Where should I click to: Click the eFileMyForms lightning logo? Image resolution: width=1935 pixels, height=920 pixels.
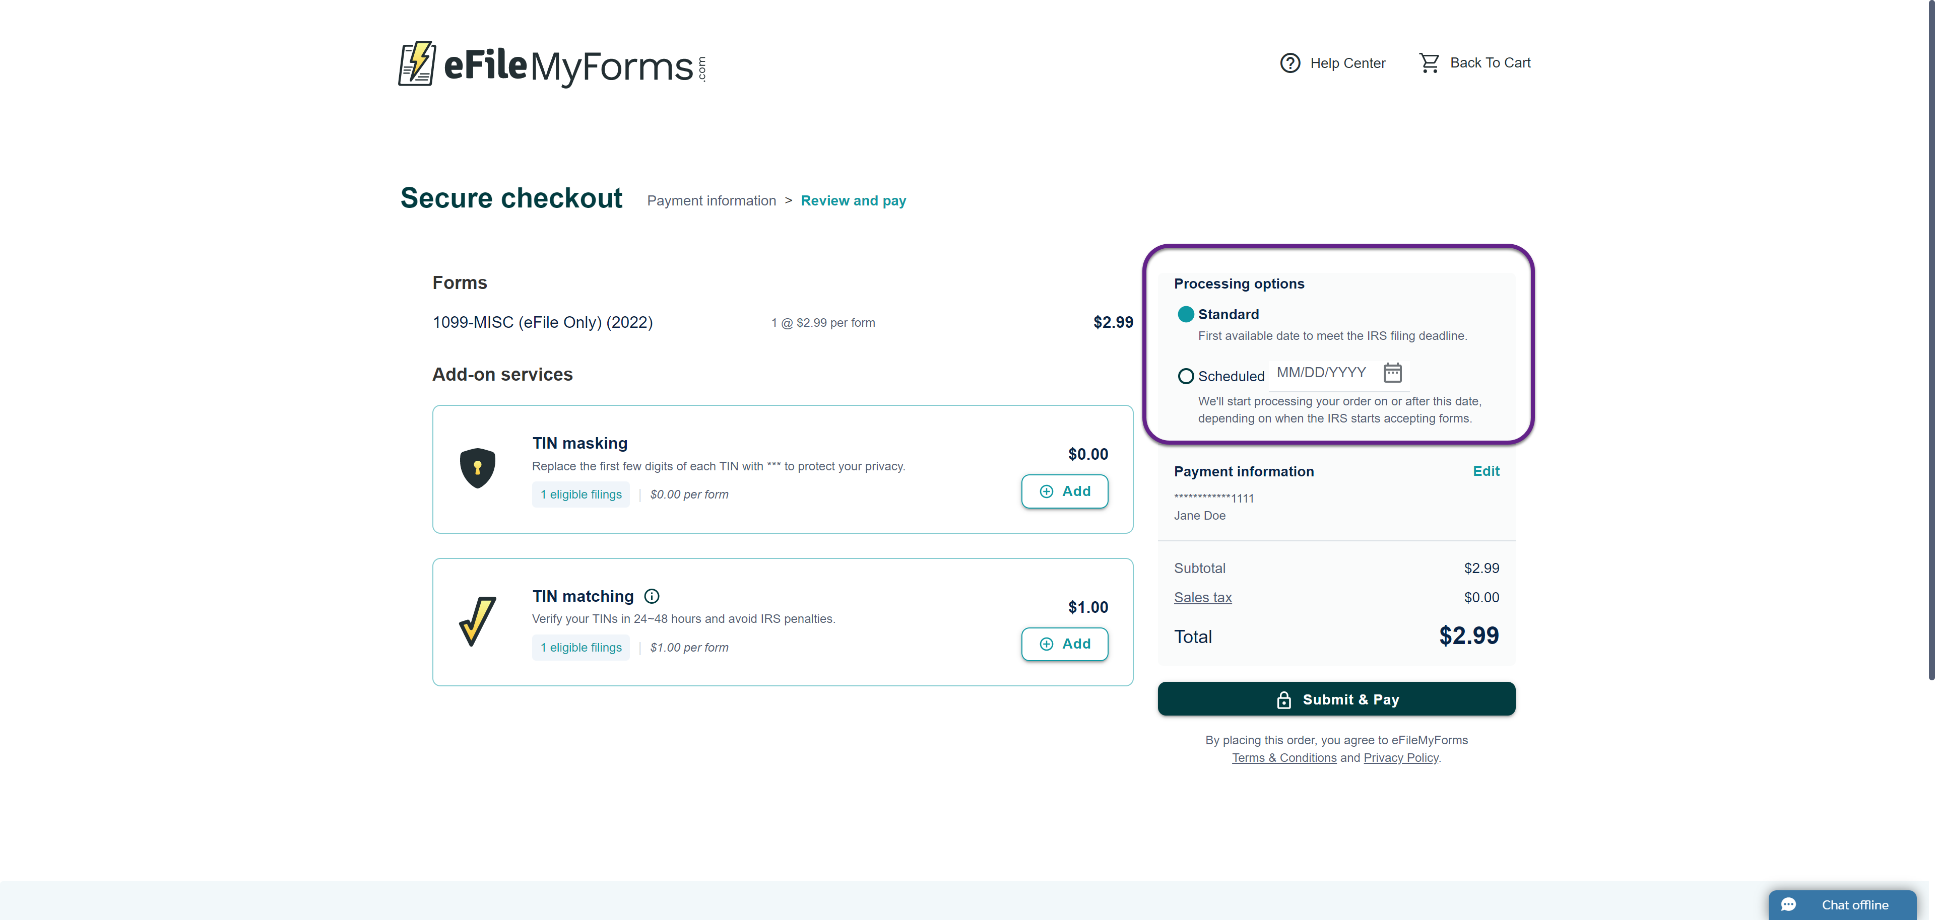click(417, 64)
